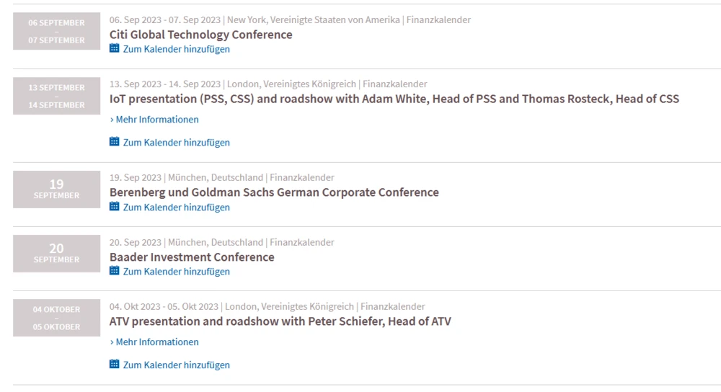Open ATV presentation with Peter Schiefer title
Viewport: 721px width, 392px height.
point(280,321)
